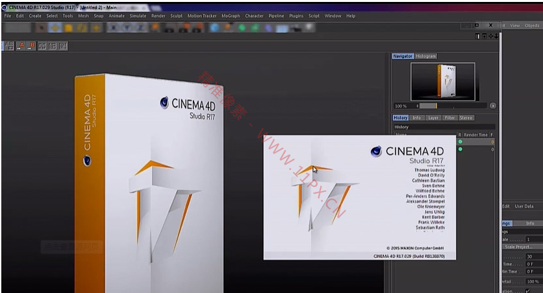Select the Live Selection arrow tool
The width and height of the screenshot is (543, 293).
(x=42, y=28)
